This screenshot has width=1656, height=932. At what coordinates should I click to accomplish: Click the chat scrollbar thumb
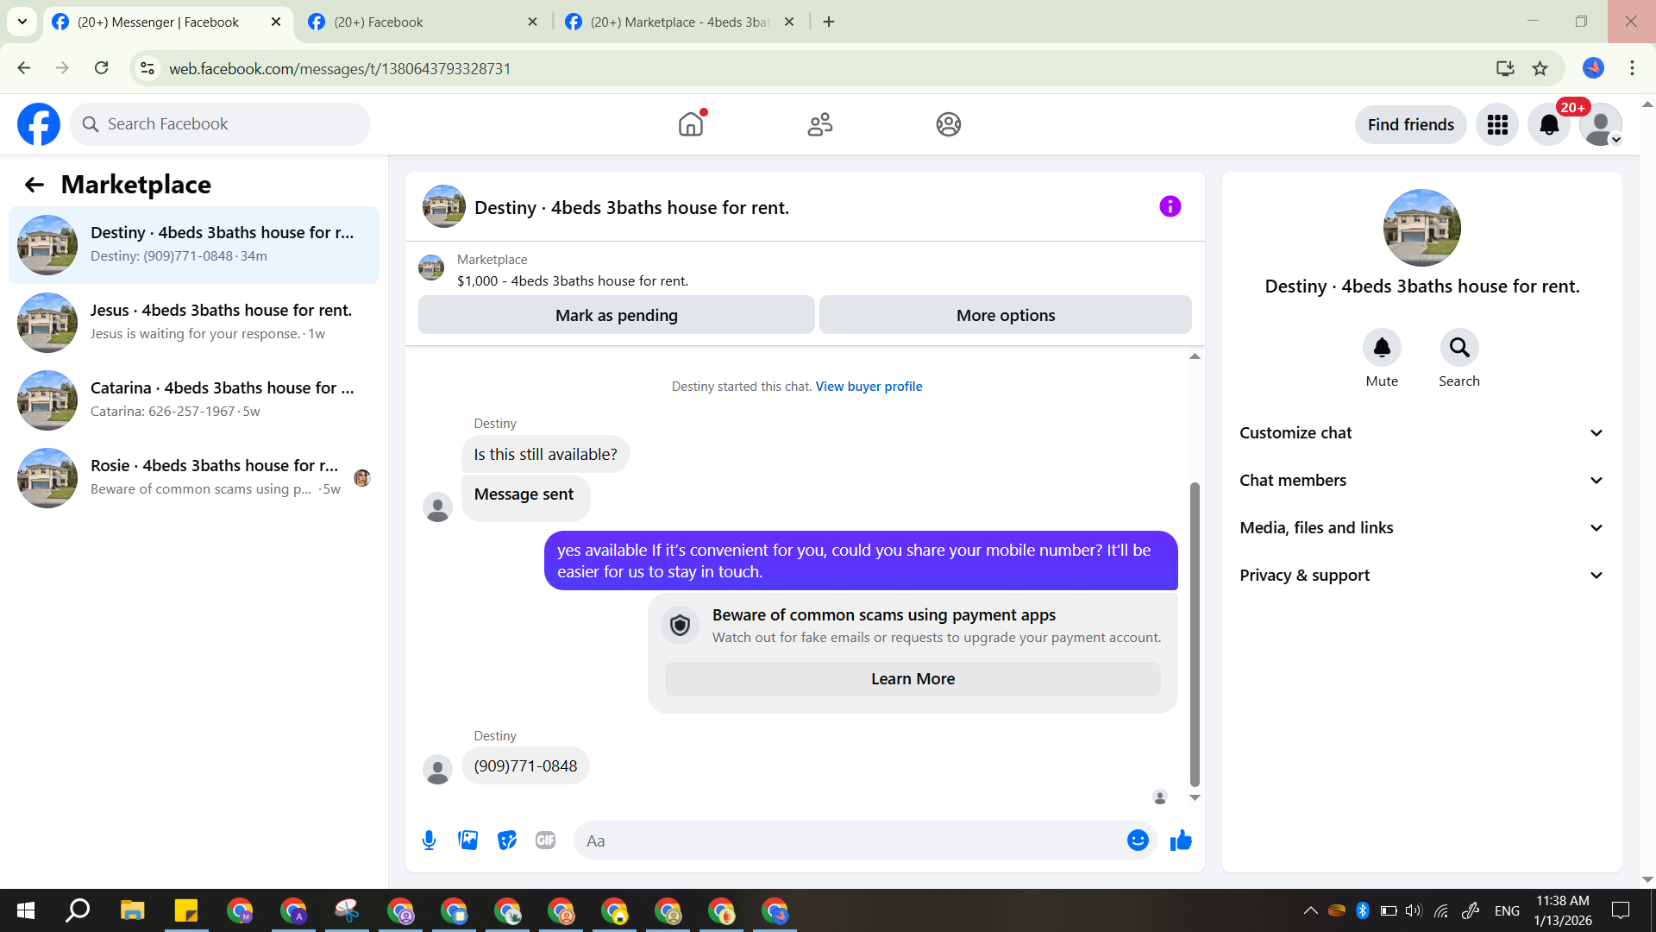pyautogui.click(x=1195, y=634)
